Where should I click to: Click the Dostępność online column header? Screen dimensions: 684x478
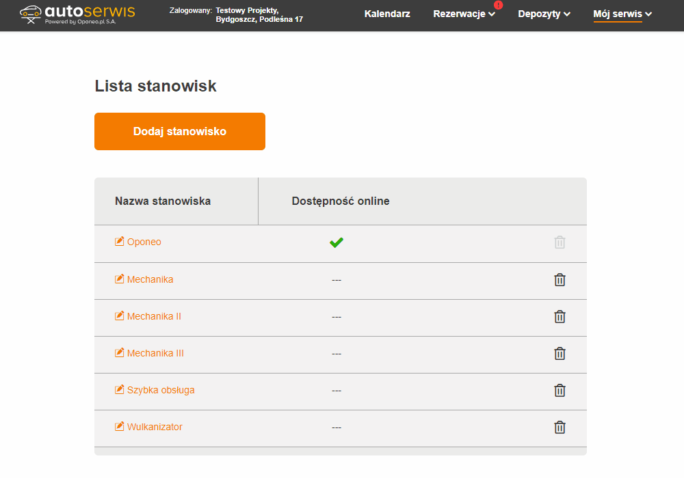click(x=341, y=201)
